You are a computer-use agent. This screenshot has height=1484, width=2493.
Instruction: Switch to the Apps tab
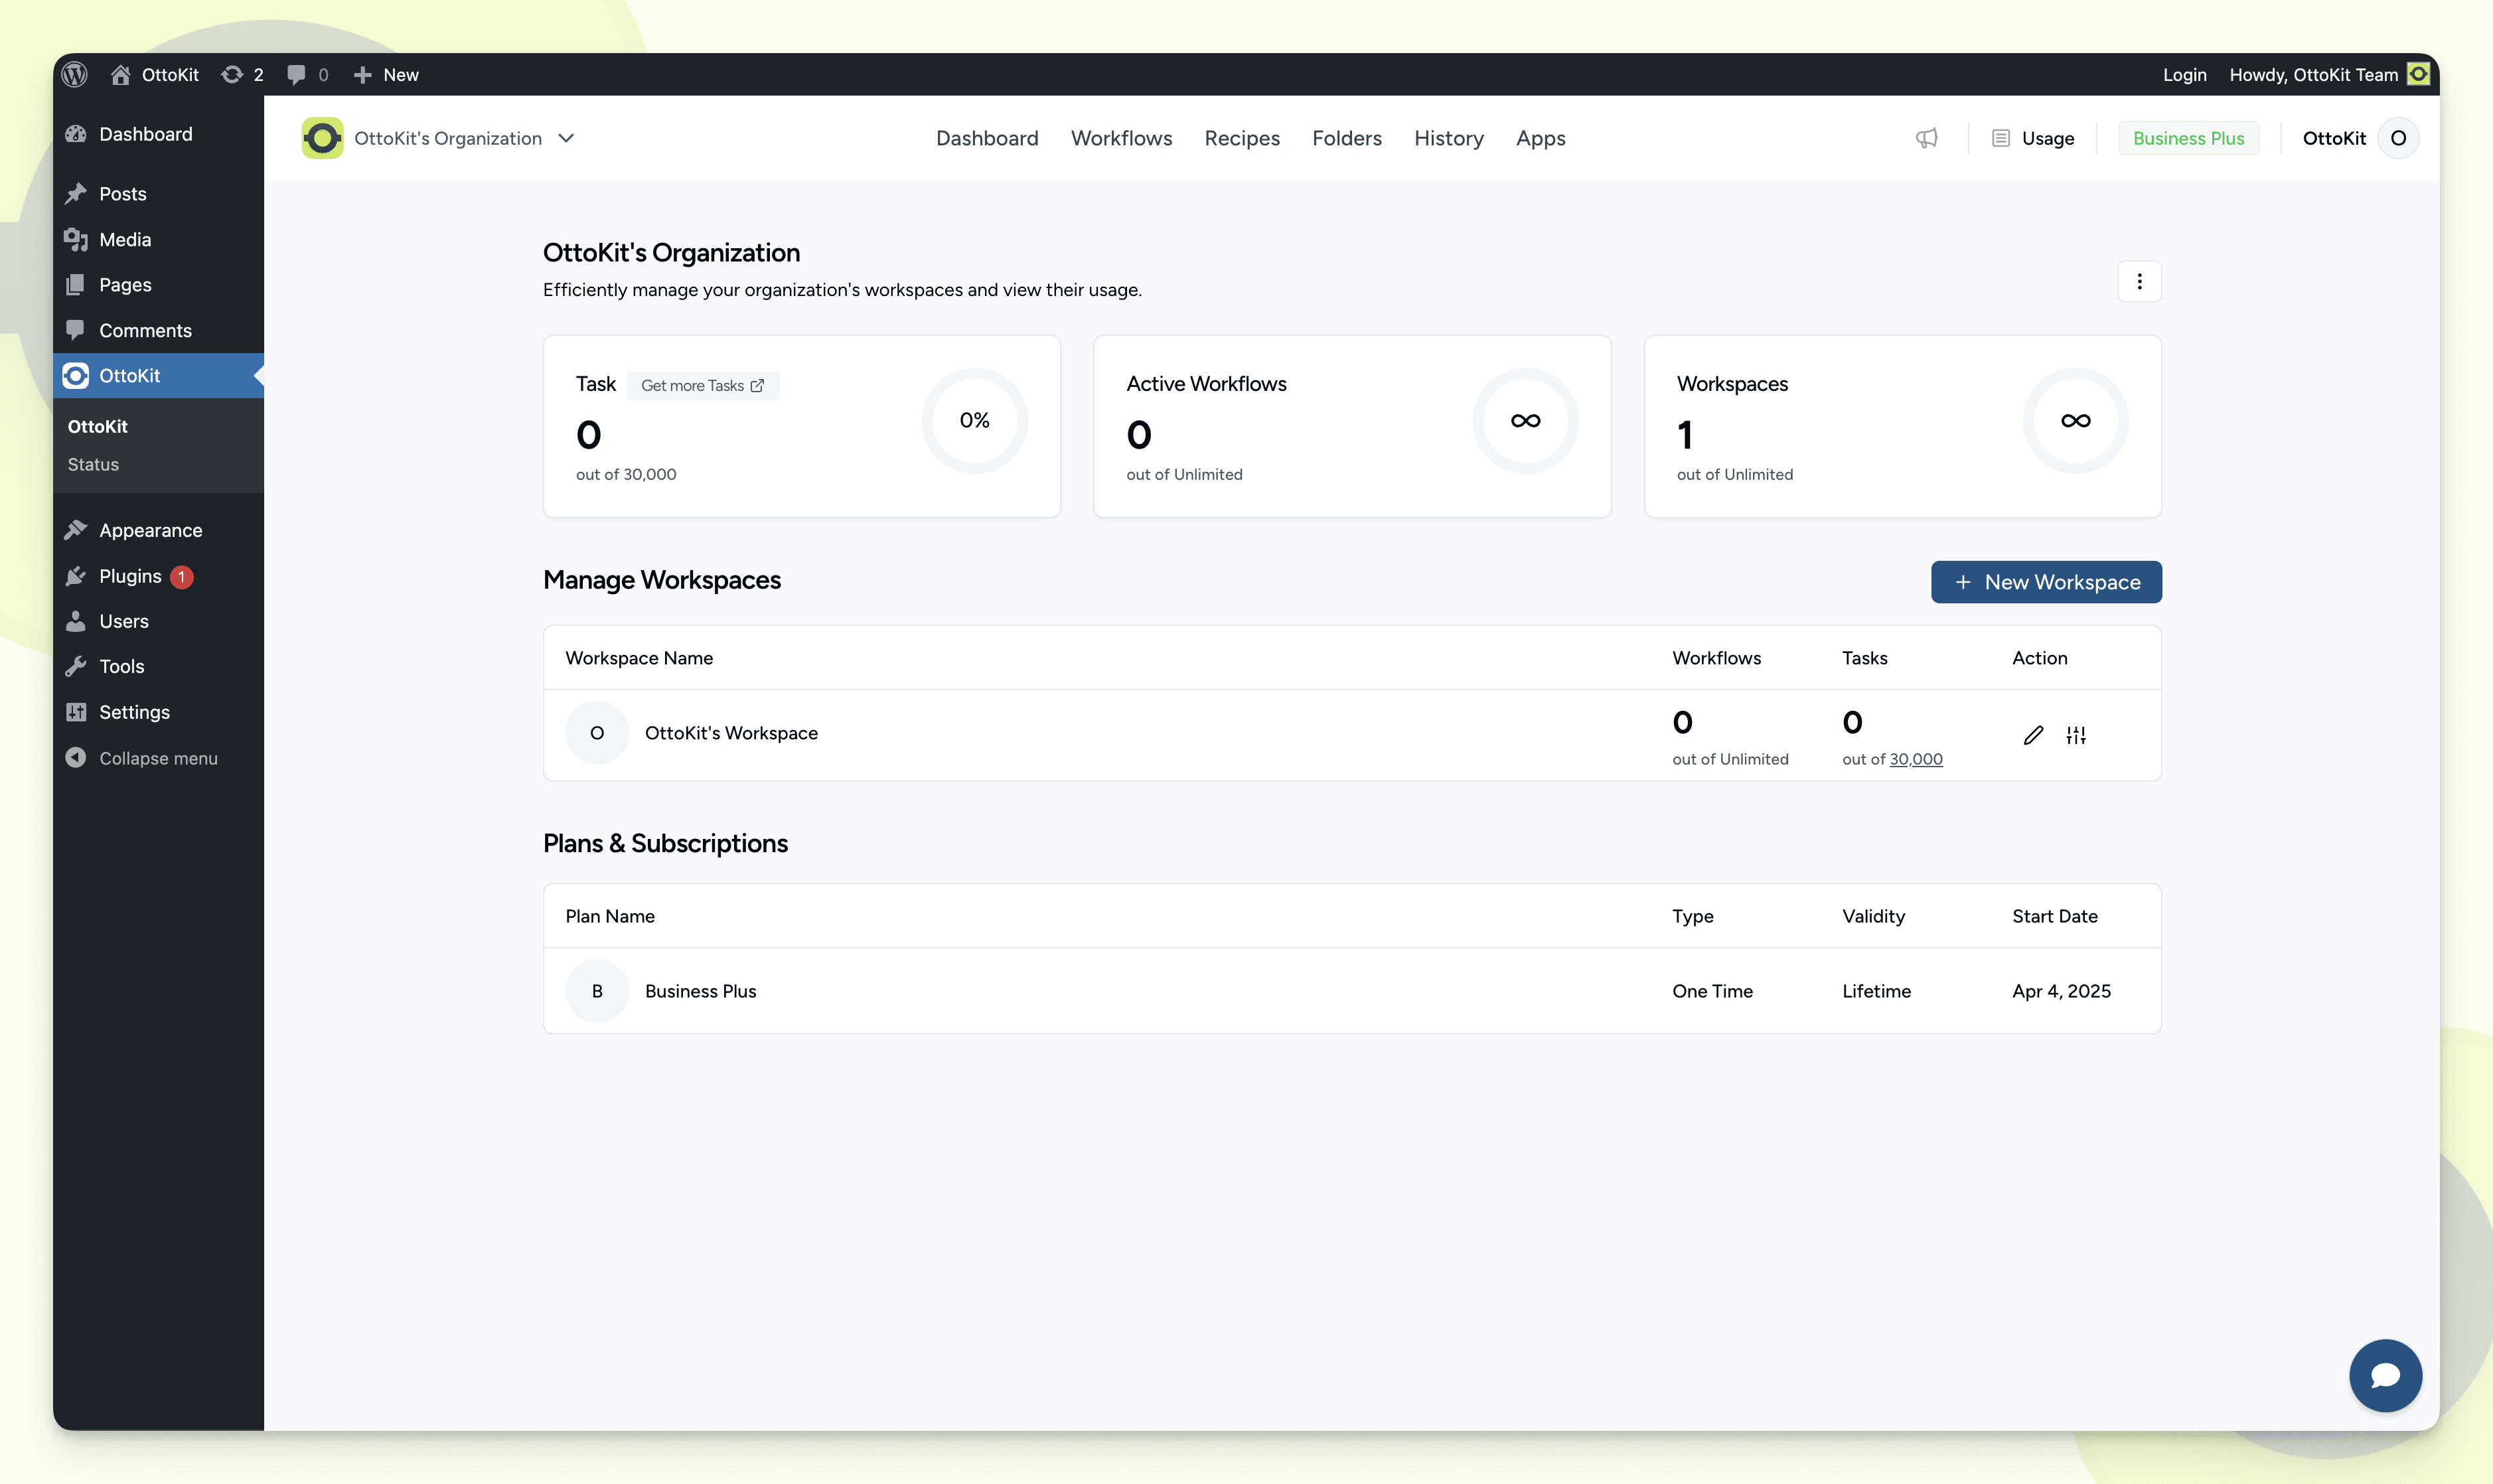coord(1541,138)
